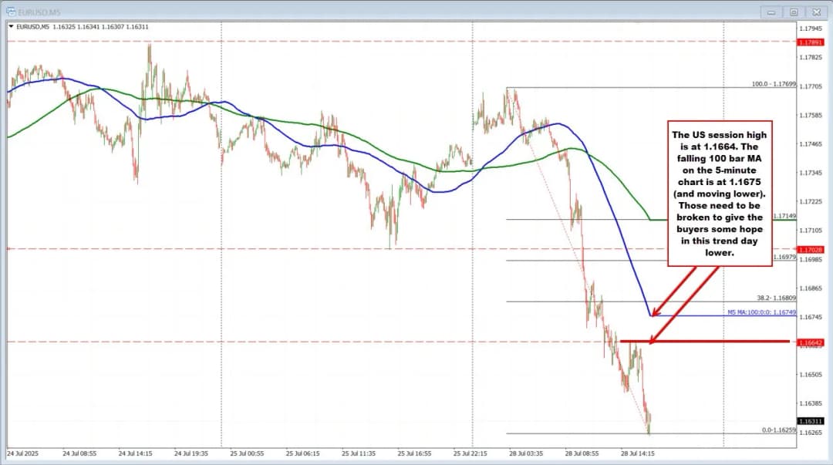Click the 1.17945 value on the price scale
Screen dimensions: 833x465
(809, 28)
